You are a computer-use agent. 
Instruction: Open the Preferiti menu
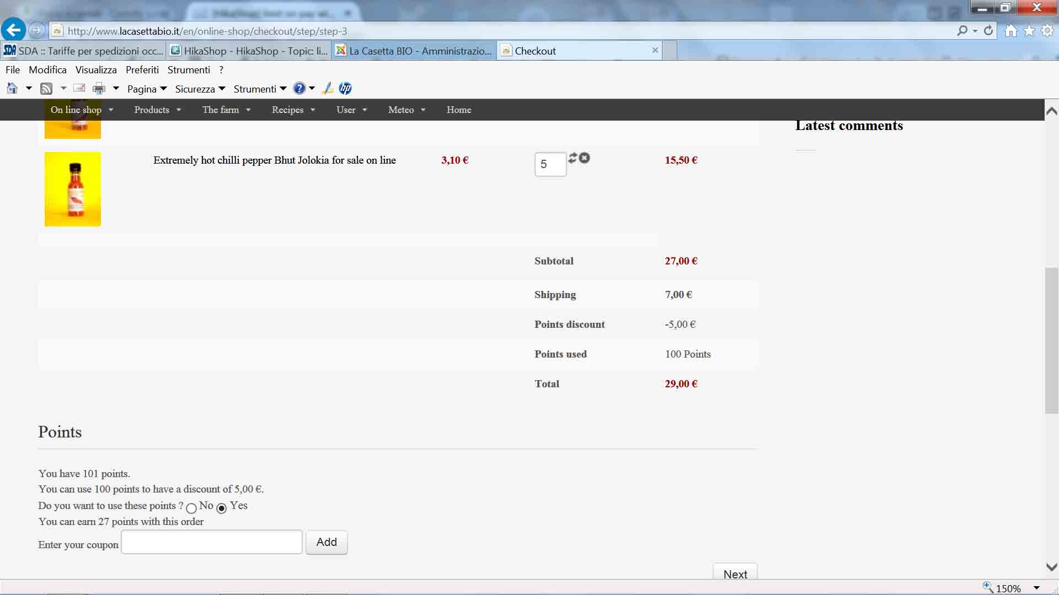(x=142, y=70)
